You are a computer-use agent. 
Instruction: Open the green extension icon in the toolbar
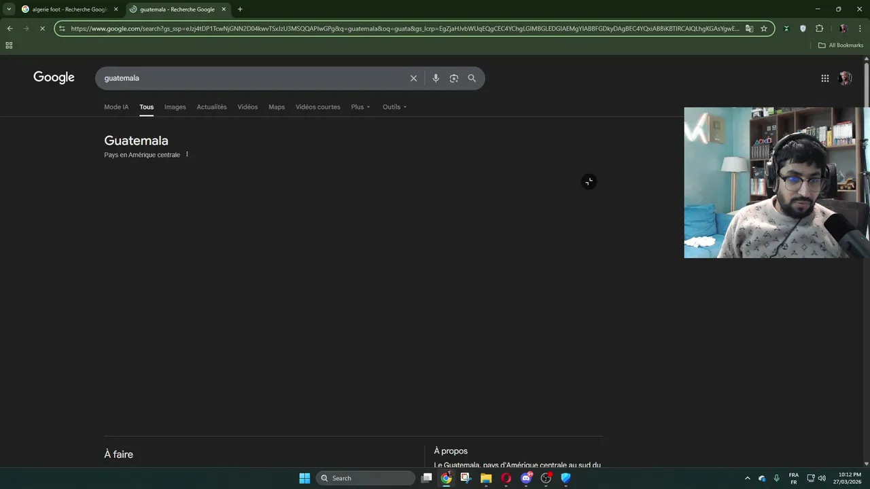(x=786, y=29)
